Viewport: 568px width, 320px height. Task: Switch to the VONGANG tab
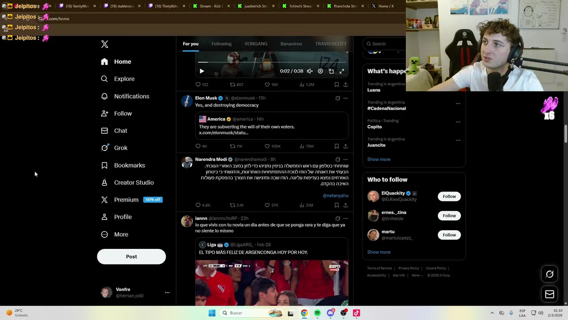256,44
